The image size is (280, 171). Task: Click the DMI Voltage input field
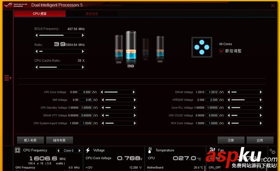[86, 100]
